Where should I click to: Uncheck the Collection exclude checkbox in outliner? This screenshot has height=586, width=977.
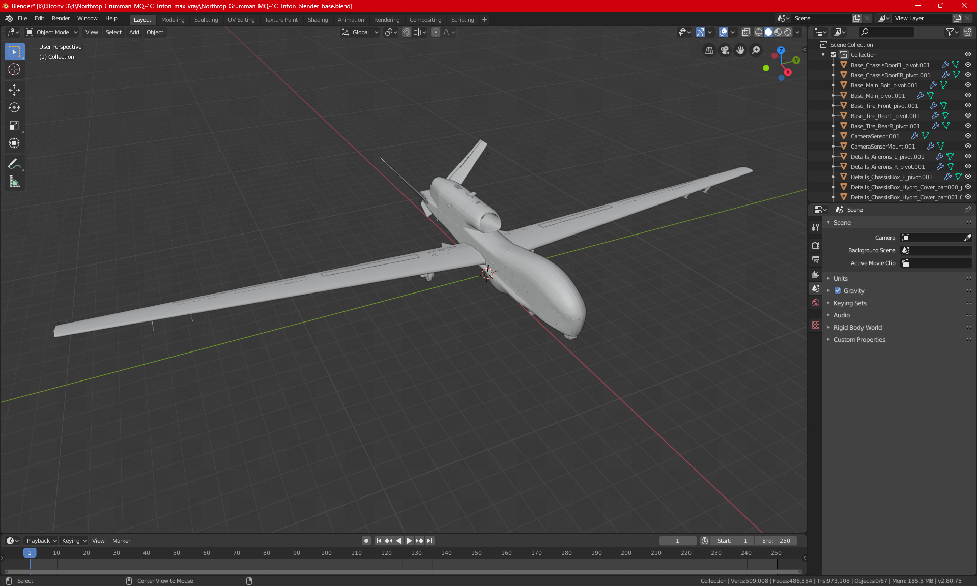click(834, 55)
